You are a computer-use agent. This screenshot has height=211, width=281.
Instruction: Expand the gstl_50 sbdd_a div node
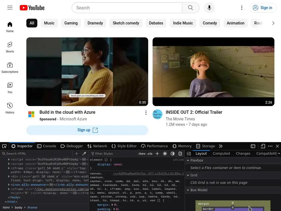[9, 177]
